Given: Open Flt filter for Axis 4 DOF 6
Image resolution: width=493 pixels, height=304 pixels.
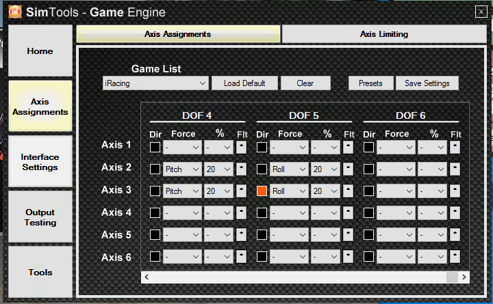Looking at the screenshot, I should [x=455, y=213].
